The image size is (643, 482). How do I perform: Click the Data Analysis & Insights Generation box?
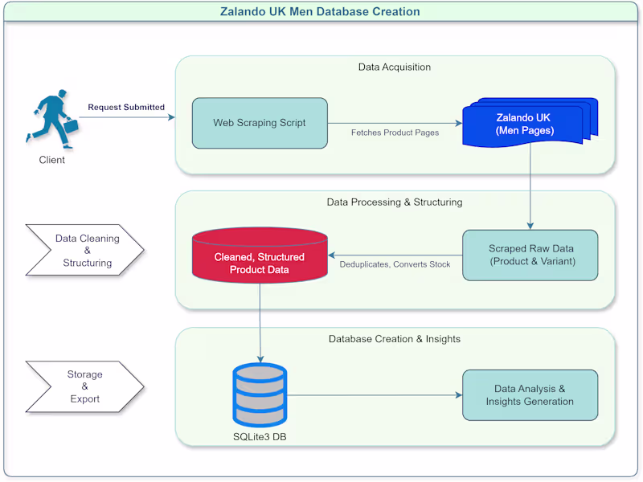pyautogui.click(x=530, y=395)
